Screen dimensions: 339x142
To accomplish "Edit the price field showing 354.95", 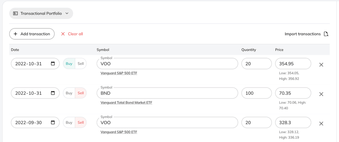I will click(x=293, y=64).
